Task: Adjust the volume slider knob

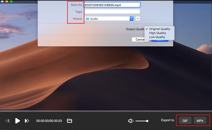Action: coord(147,121)
